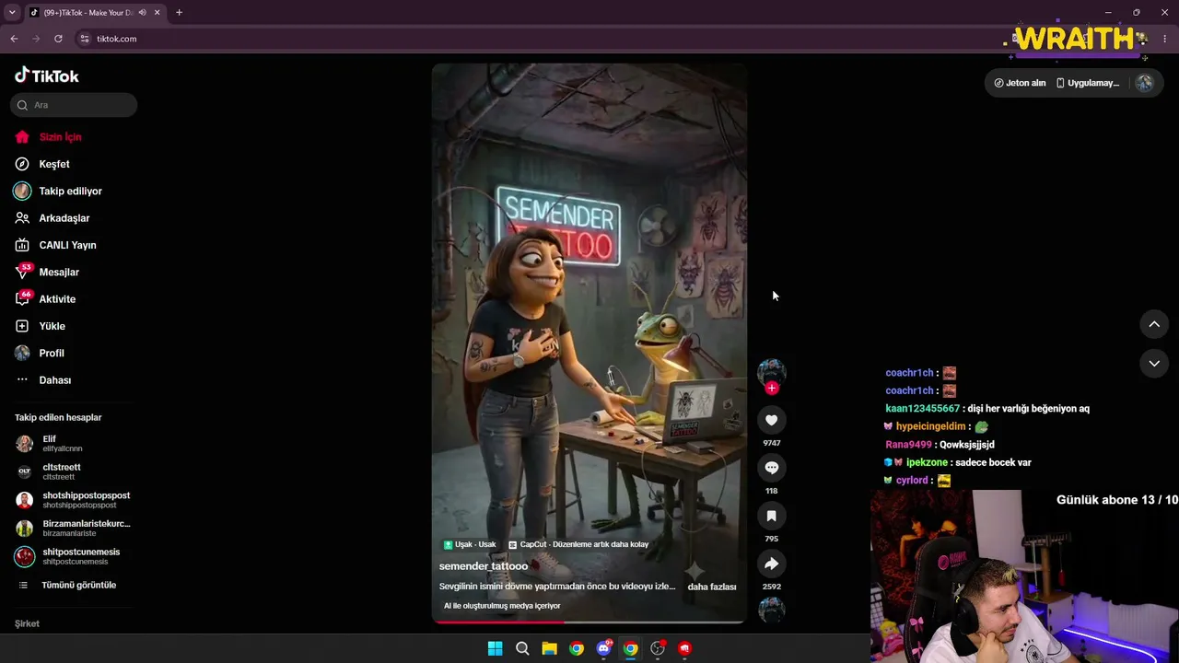Seek on the red video progress bar
This screenshot has height=663, width=1179.
point(589,622)
